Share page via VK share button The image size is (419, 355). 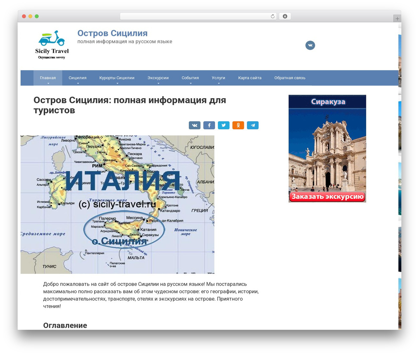pos(194,125)
